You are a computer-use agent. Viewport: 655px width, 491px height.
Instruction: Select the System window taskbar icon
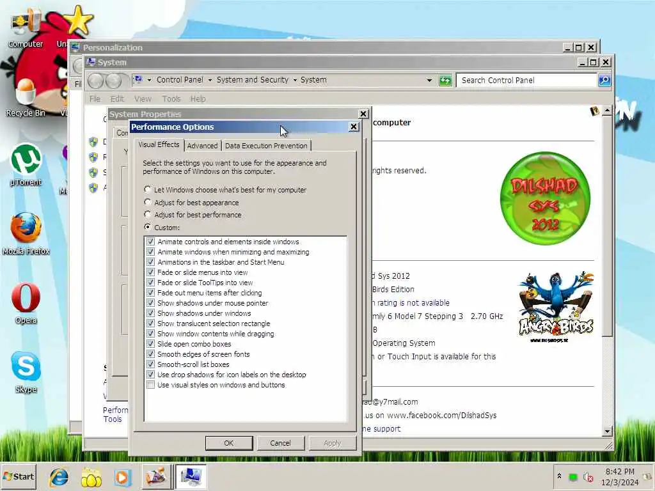191,477
